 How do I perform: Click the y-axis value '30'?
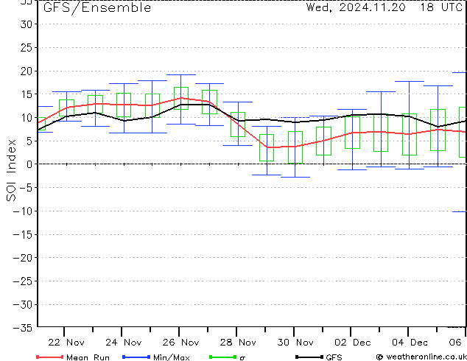[27, 24]
